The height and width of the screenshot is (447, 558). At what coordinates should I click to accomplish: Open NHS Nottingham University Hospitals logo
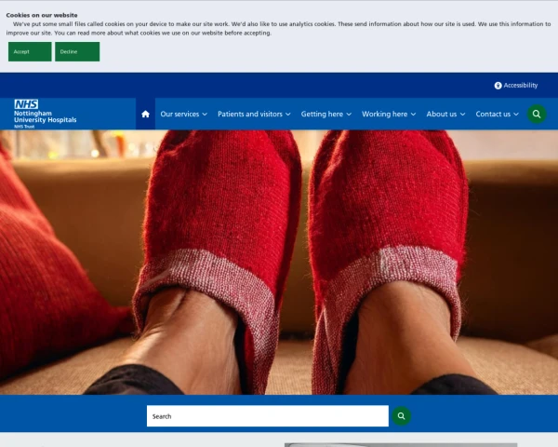coord(46,114)
